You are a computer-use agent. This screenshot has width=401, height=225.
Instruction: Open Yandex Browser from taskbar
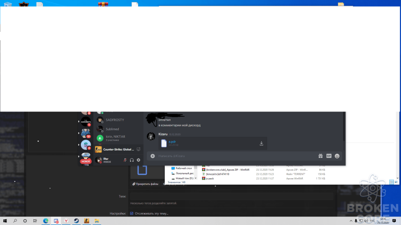(66, 221)
